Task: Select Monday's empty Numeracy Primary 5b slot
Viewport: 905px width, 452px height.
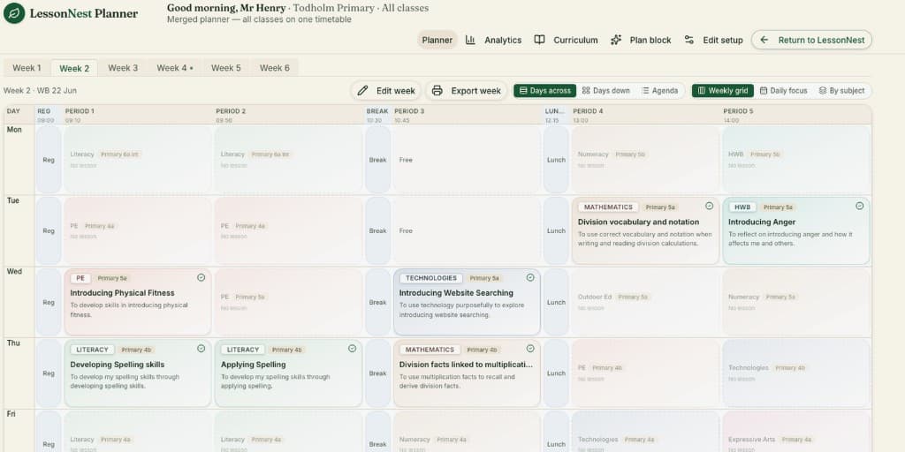Action: 645,160
